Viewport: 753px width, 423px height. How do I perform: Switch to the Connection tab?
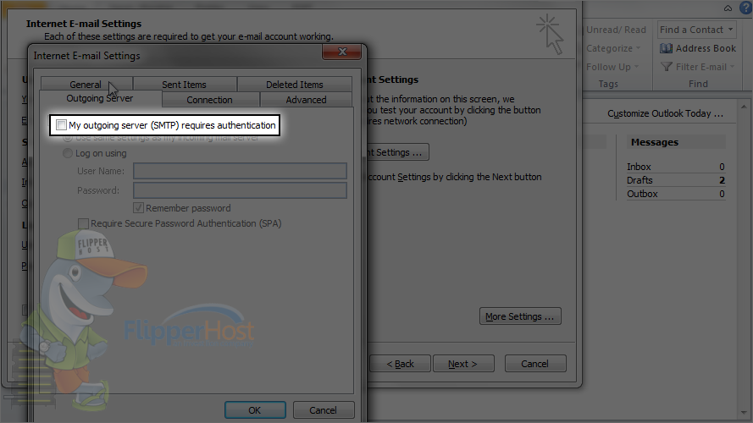(209, 100)
